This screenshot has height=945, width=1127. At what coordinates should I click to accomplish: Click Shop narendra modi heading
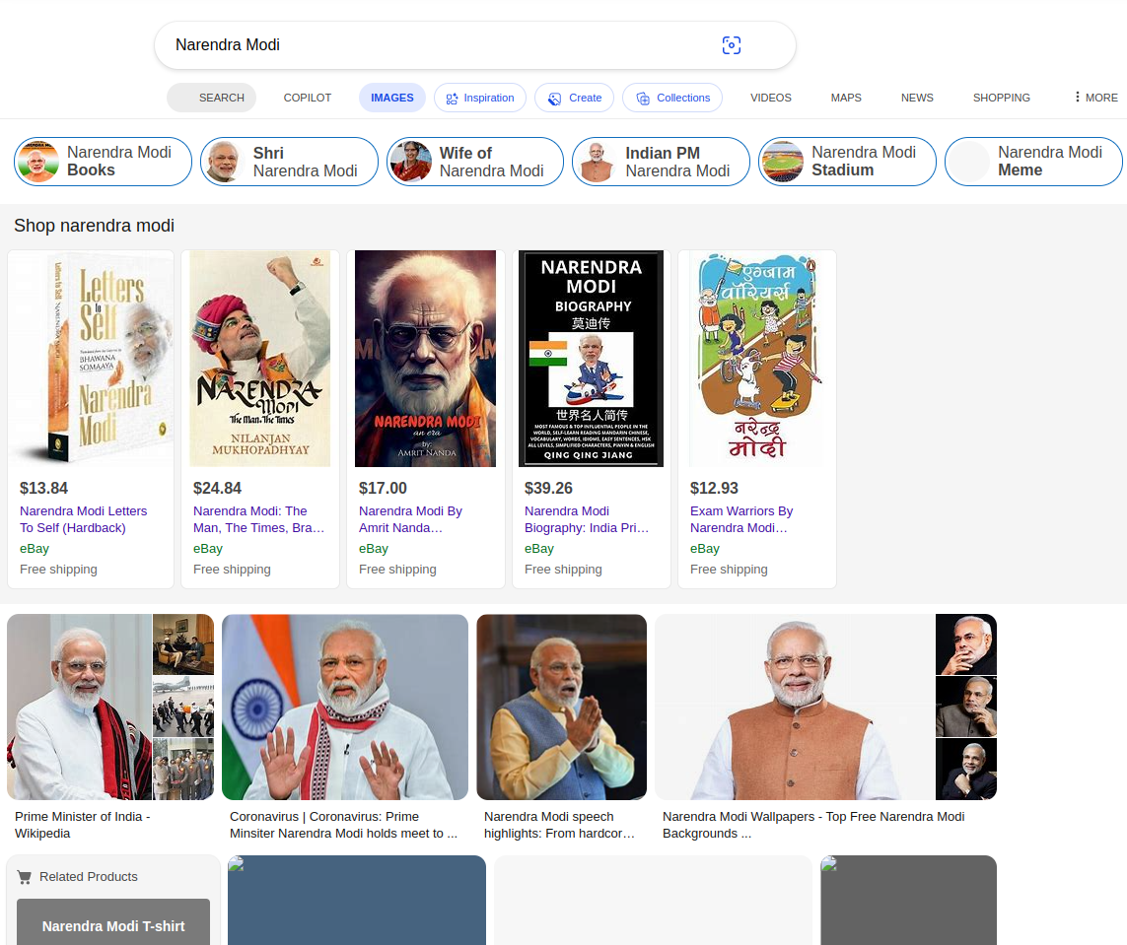click(x=94, y=226)
